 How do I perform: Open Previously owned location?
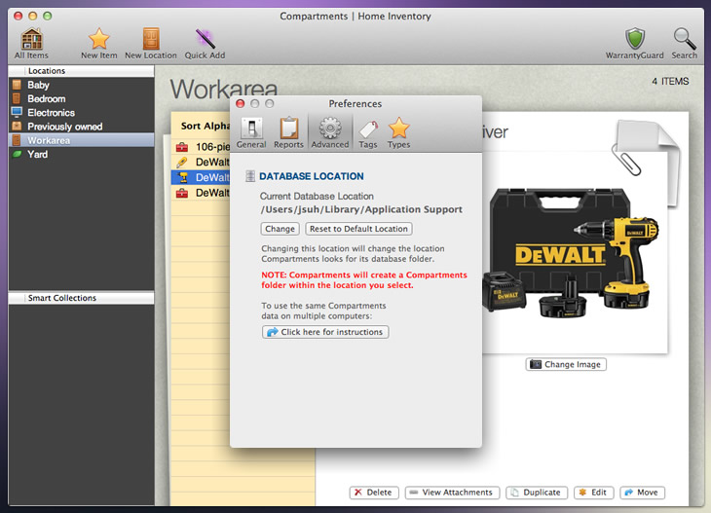click(82, 127)
